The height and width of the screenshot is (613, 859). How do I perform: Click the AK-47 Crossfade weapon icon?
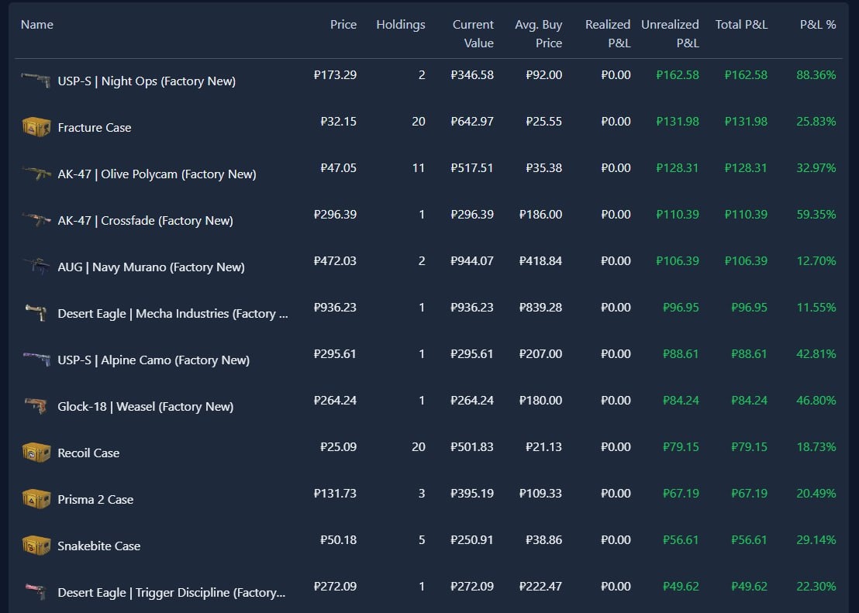pyautogui.click(x=36, y=220)
